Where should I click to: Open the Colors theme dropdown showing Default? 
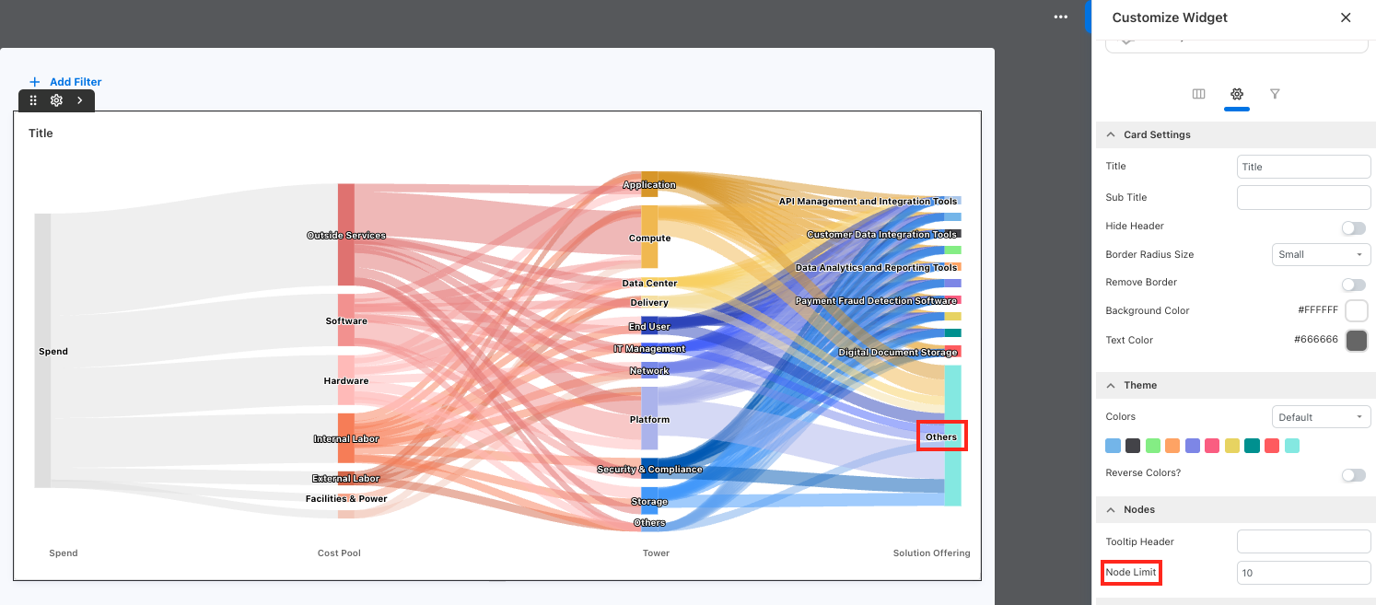[x=1321, y=416]
